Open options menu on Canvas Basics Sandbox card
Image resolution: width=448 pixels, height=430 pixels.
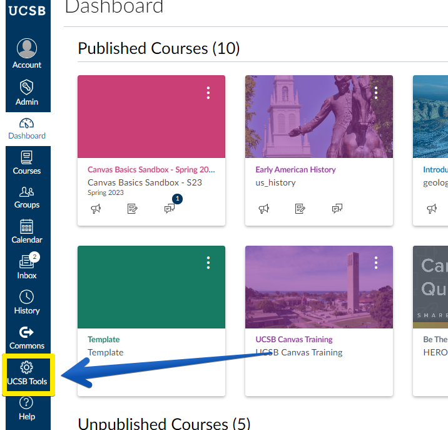click(208, 93)
